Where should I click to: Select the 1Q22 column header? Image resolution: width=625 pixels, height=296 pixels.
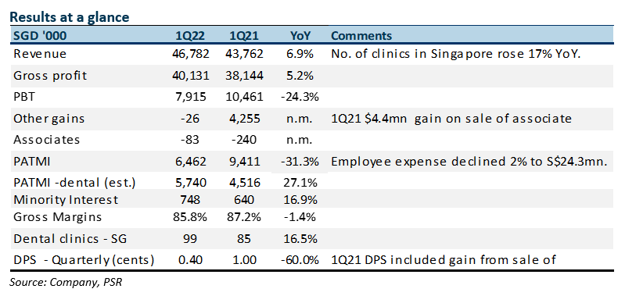click(190, 36)
